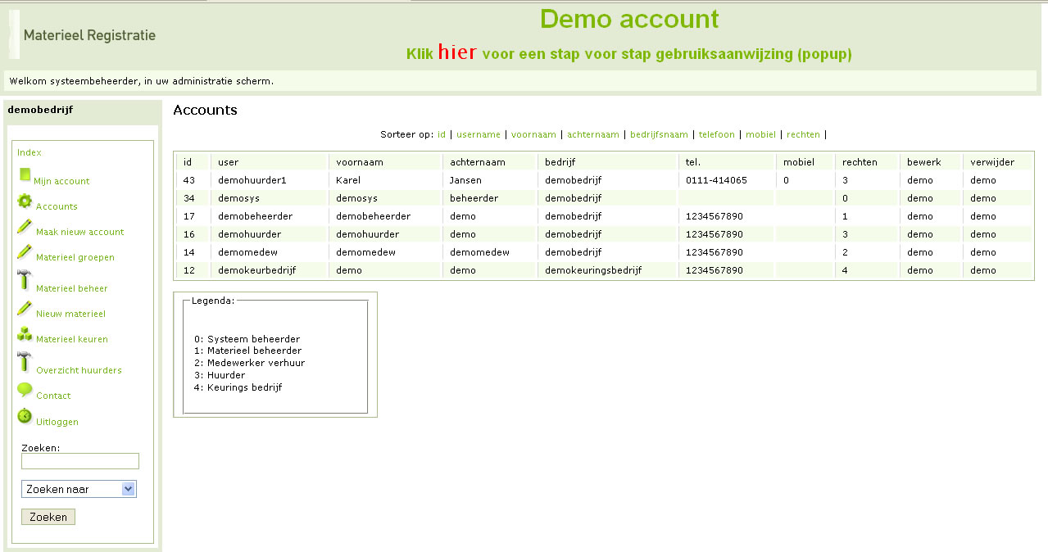The height and width of the screenshot is (552, 1048).
Task: Click the pencil icon beside Materieel groepen
Action: click(25, 252)
